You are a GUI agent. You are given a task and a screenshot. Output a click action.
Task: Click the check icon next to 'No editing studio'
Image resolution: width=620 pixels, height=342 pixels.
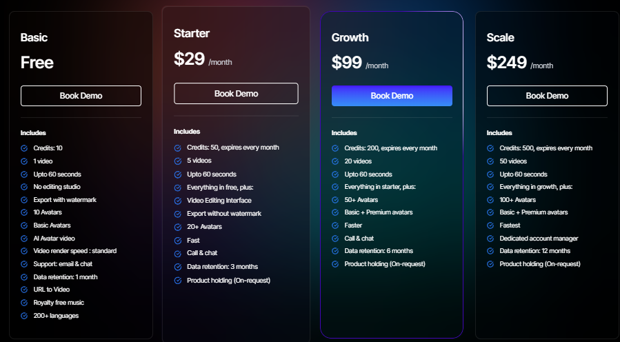pyautogui.click(x=24, y=187)
